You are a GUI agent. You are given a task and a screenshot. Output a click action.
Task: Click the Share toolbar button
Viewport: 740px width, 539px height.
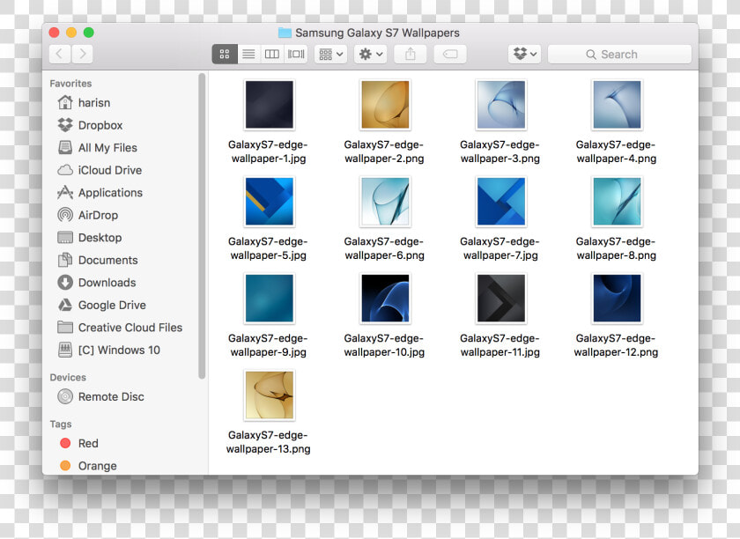(x=411, y=55)
